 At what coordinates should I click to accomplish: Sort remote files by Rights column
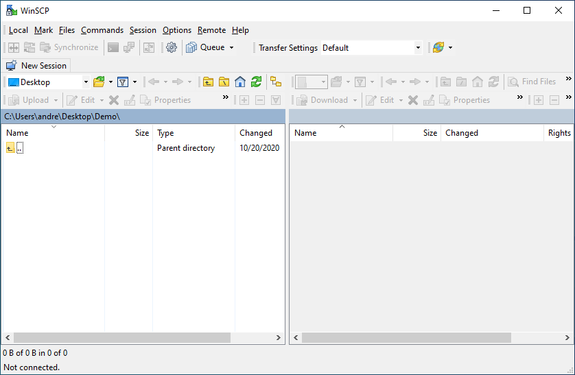pos(559,133)
